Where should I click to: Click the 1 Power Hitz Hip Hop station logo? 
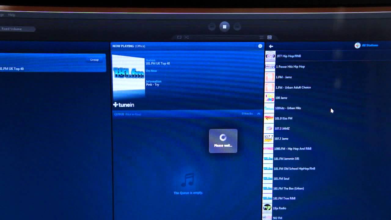pos(270,67)
